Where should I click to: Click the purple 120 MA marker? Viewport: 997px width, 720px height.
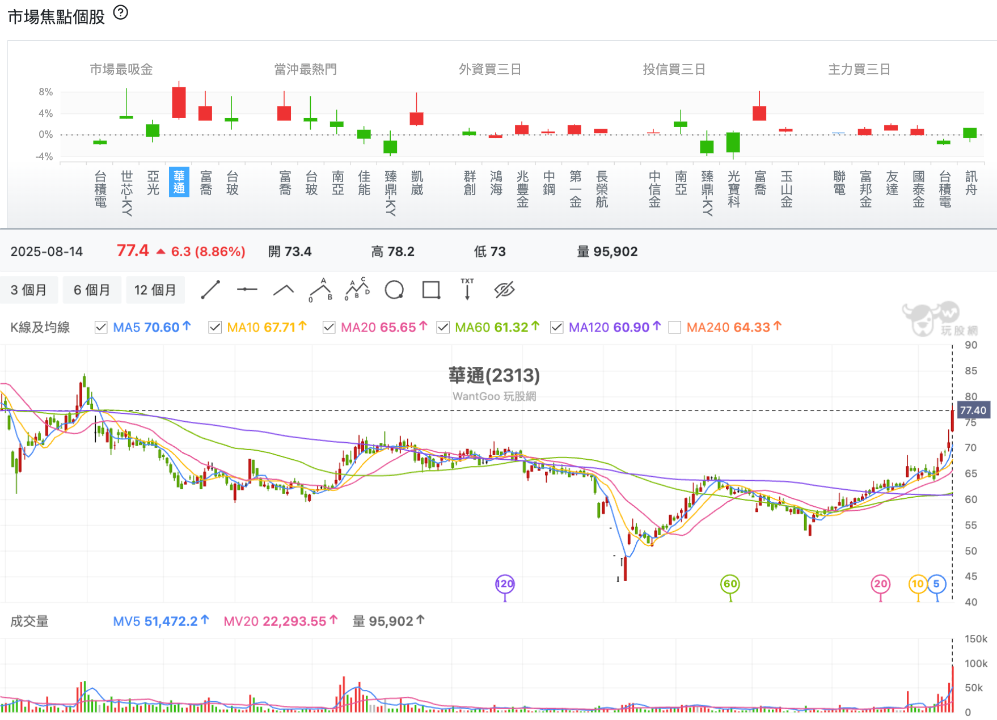505,584
